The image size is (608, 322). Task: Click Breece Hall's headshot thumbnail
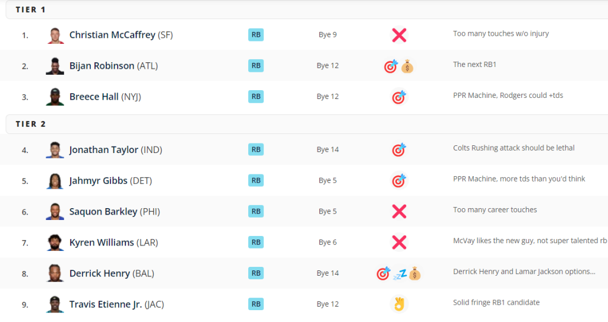(x=55, y=97)
